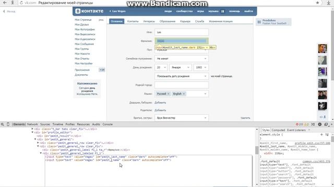Open Мои Настройки in left menu
The width and height of the screenshot is (334, 187).
tap(83, 63)
